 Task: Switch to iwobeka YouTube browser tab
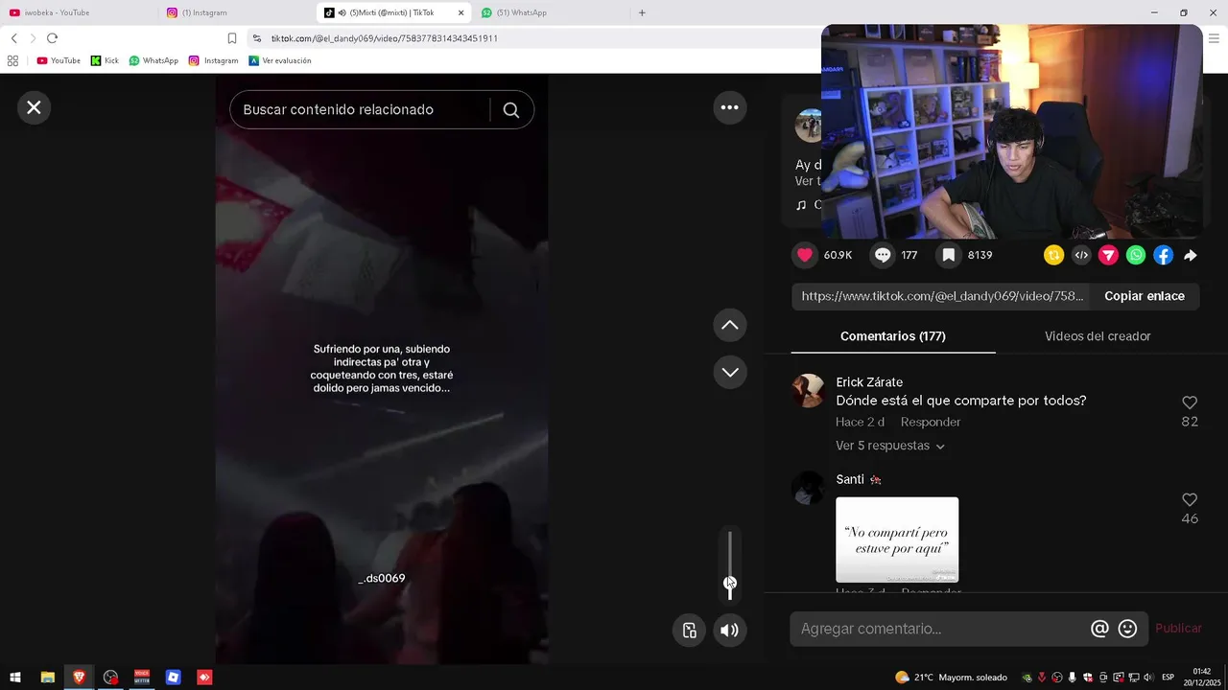(x=77, y=12)
